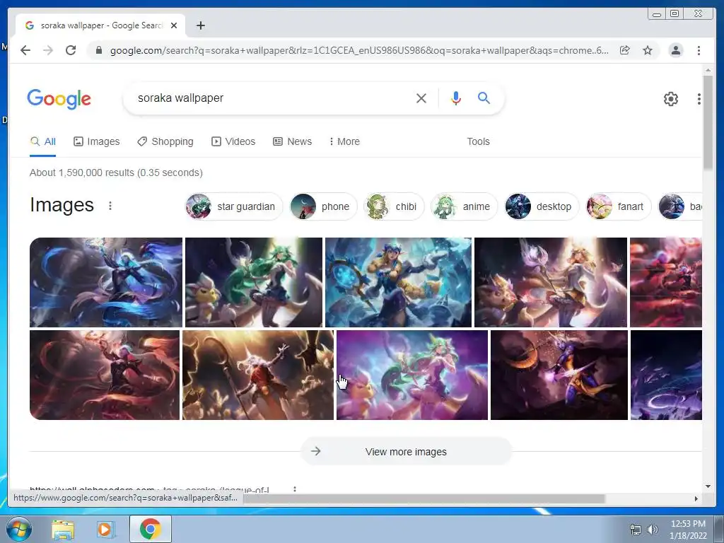724x543 pixels.
Task: Reload the current page
Action: (71, 50)
